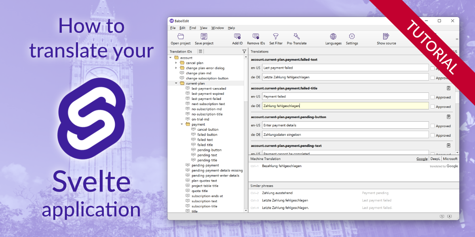Select last-payment-canceled ID
This screenshot has height=237, width=475.
point(209,88)
